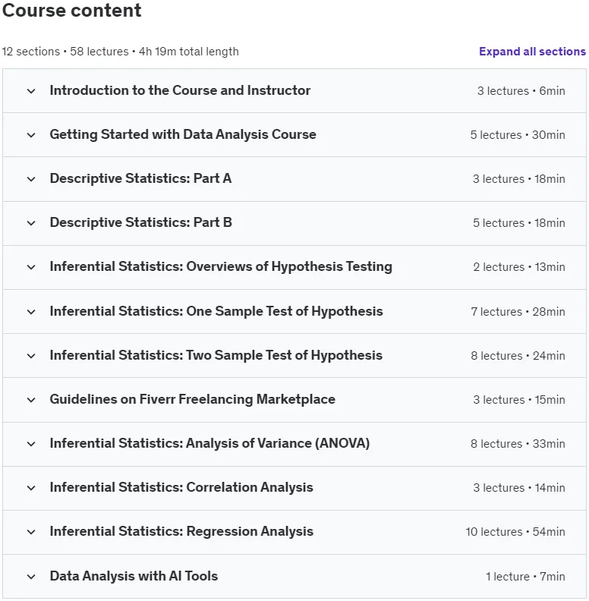
Task: Expand chevron beside Regression Analysis section
Action: [x=31, y=532]
